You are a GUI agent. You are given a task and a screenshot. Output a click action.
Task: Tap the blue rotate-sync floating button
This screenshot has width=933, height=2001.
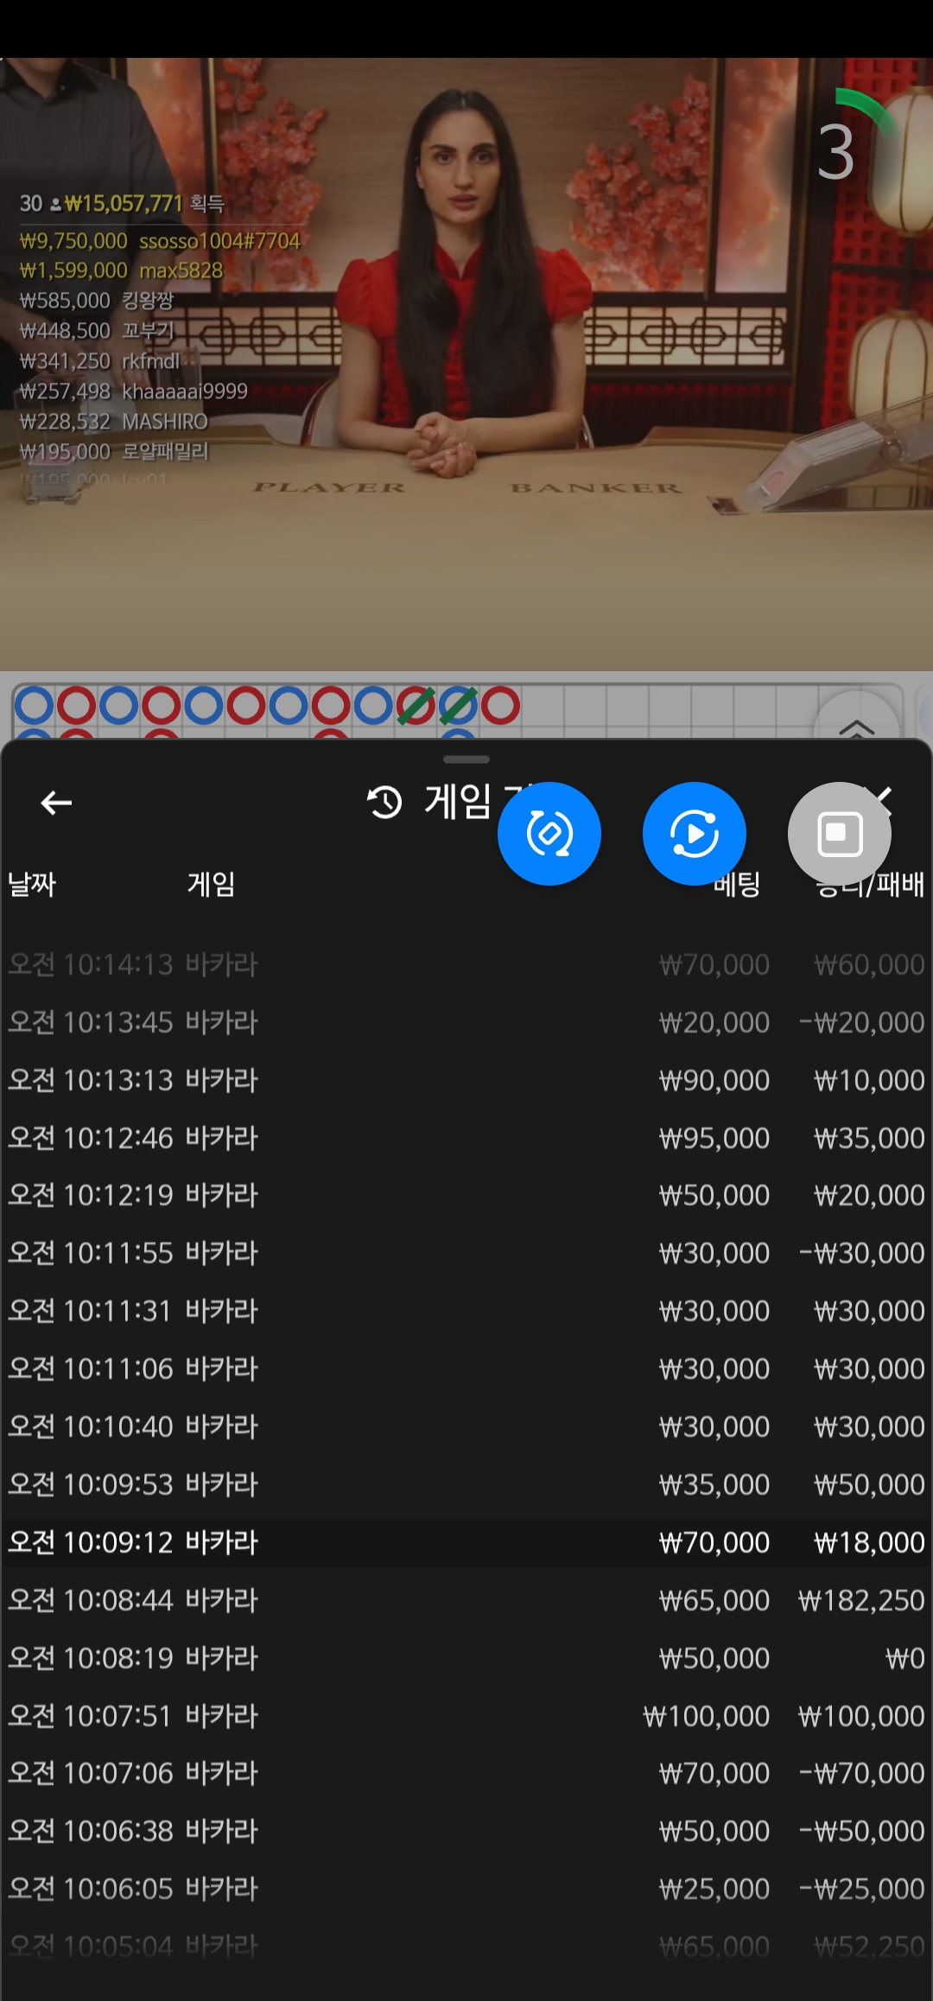pos(549,834)
